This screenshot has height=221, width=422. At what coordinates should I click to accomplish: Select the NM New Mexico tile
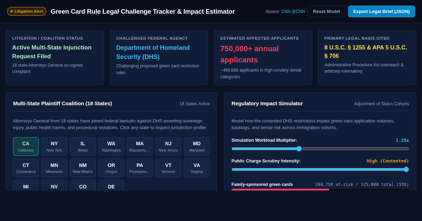click(83, 168)
